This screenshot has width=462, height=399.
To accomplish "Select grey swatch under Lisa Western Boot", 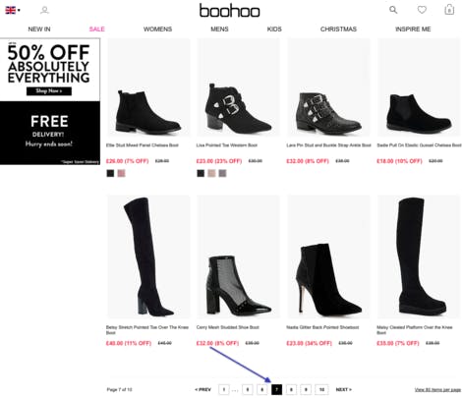I will (222, 173).
